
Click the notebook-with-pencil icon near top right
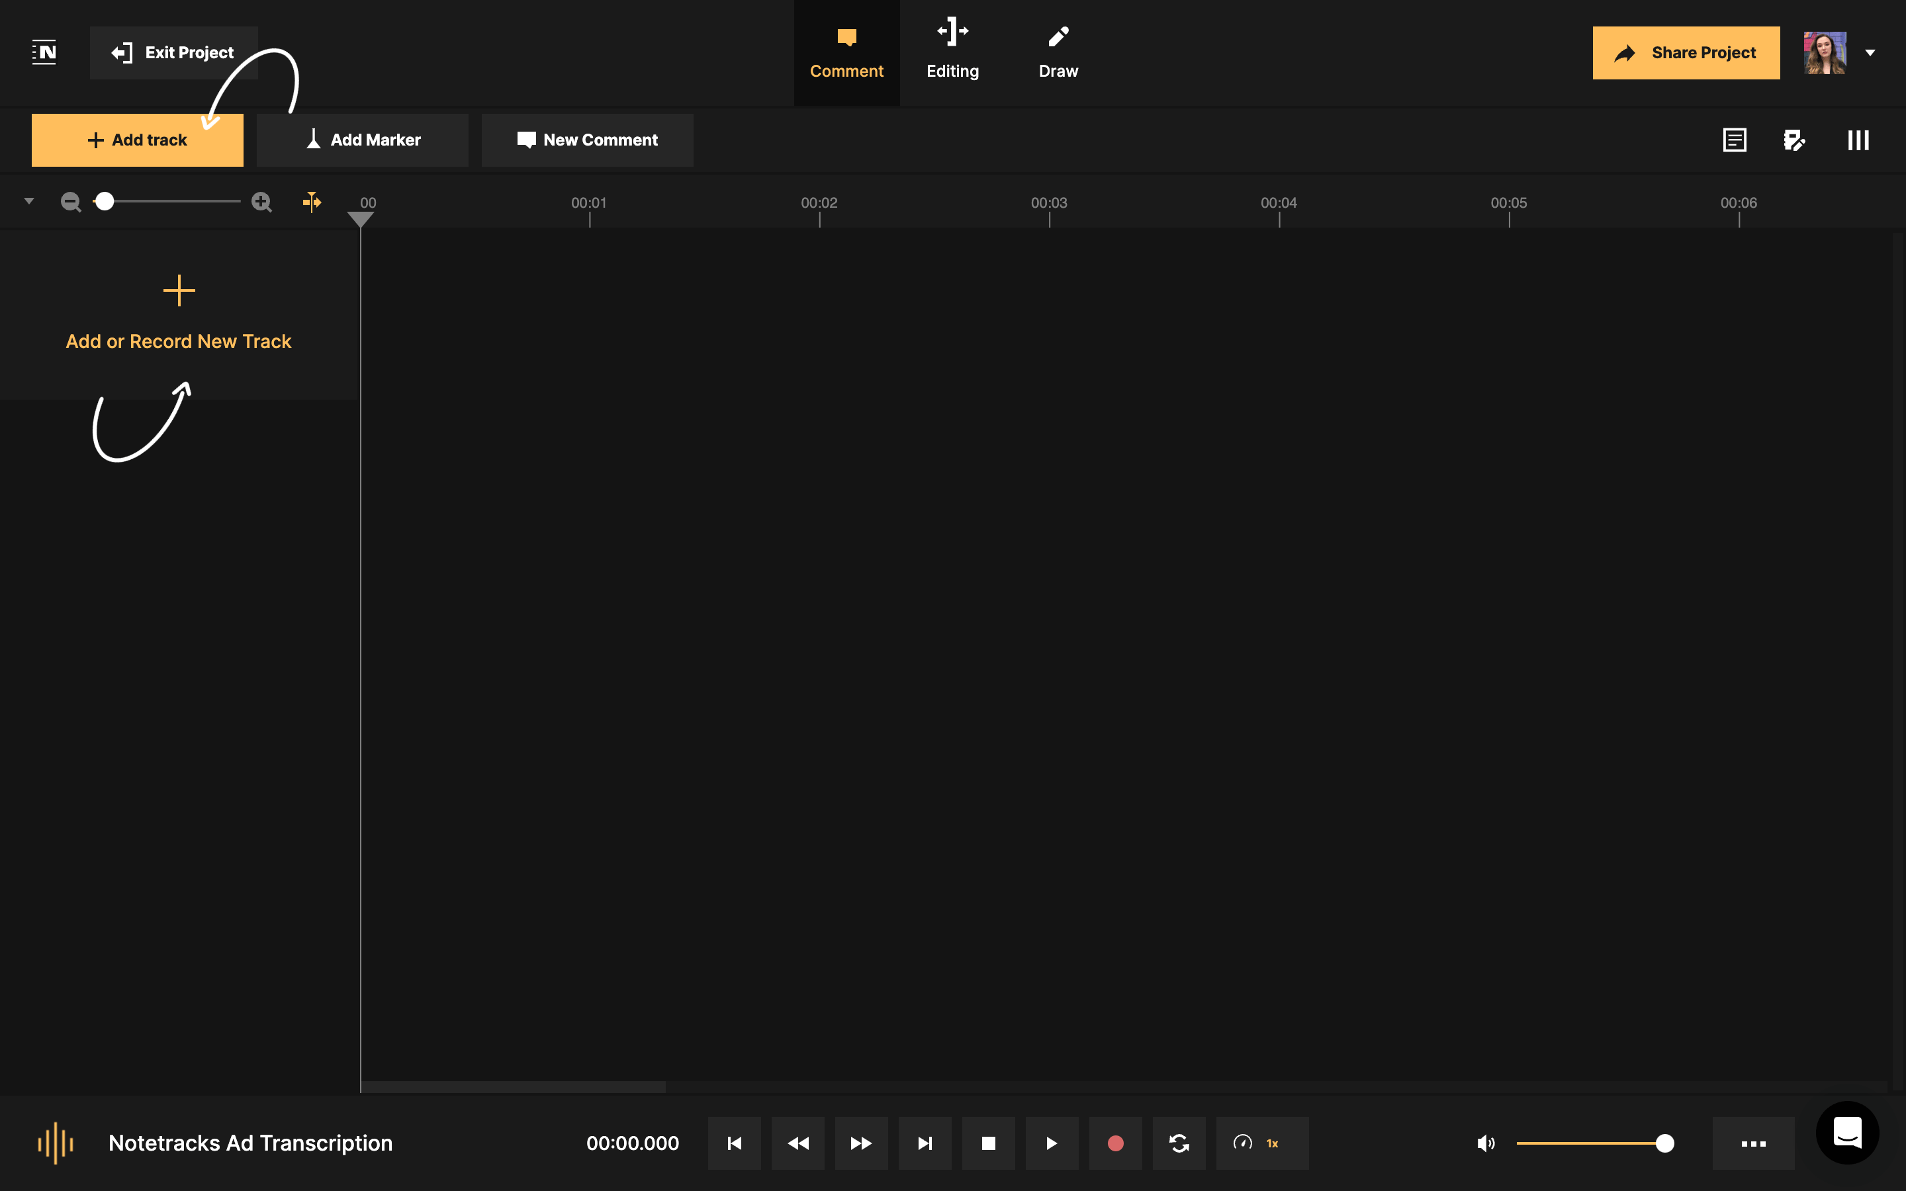point(1795,140)
